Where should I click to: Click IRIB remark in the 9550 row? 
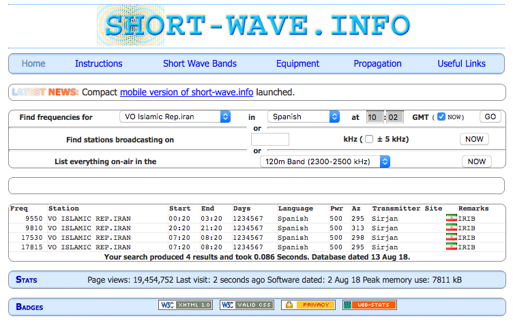pyautogui.click(x=467, y=219)
